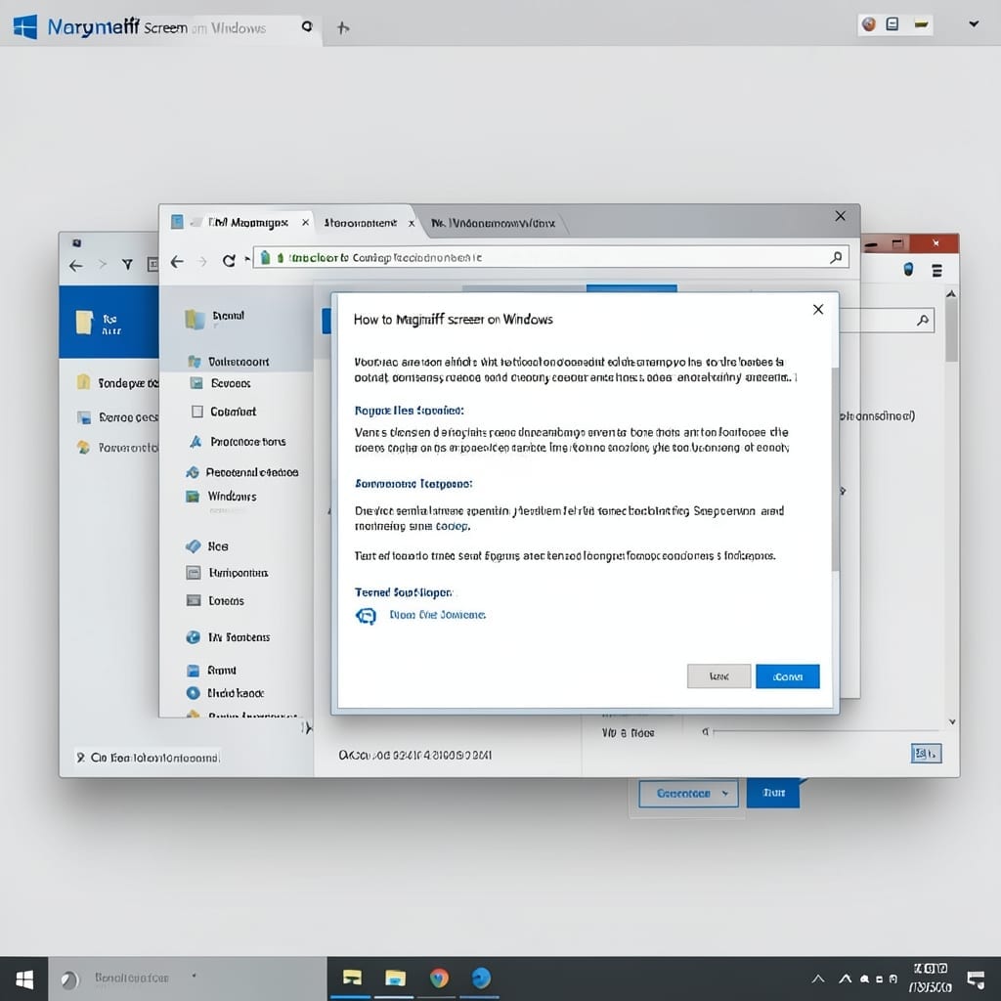Switch to the Ateooroottent browser tab
The width and height of the screenshot is (1001, 1001).
point(360,223)
